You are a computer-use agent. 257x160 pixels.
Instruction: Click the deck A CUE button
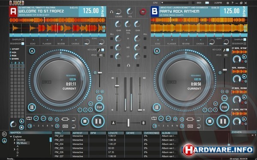coord(99,107)
